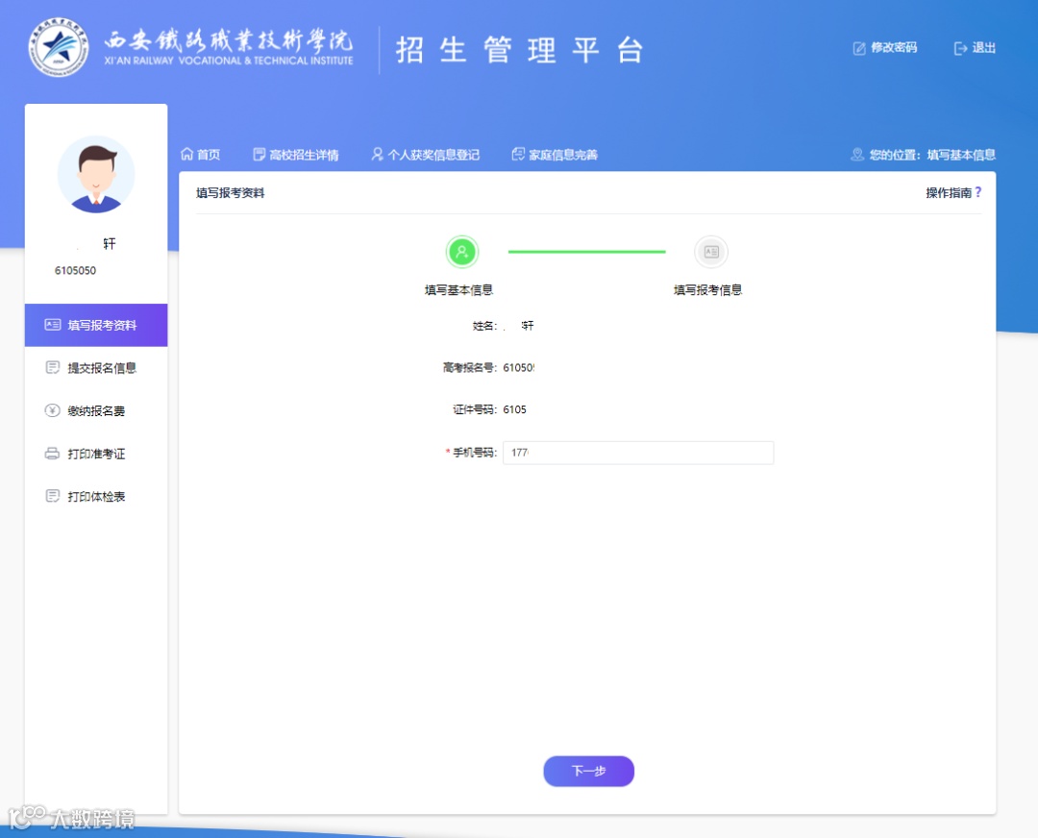Click the 打印准考证 printer icon
The width and height of the screenshot is (1038, 838).
[x=52, y=454]
